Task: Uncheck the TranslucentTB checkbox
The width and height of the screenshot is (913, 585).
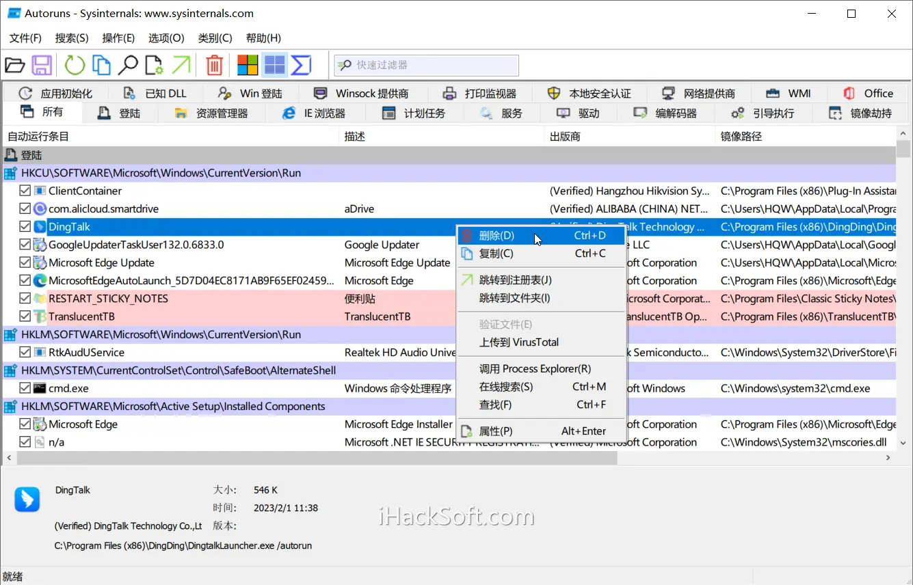Action: click(25, 316)
